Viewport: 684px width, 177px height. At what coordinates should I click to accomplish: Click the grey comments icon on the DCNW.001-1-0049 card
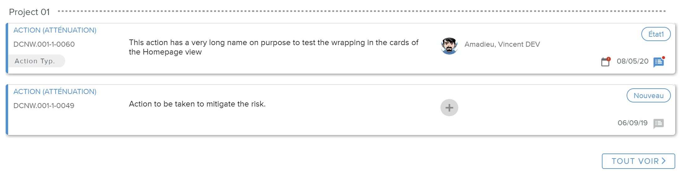coord(658,123)
